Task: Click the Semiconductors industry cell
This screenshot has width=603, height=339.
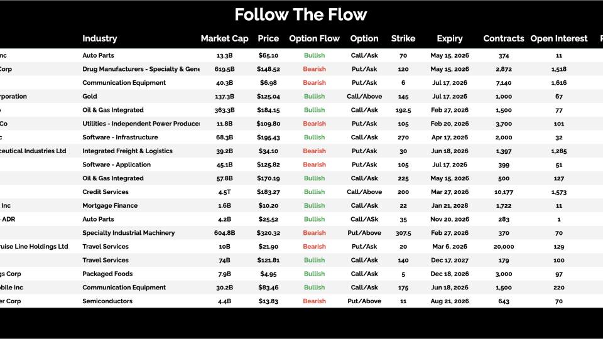Action: pyautogui.click(x=107, y=301)
